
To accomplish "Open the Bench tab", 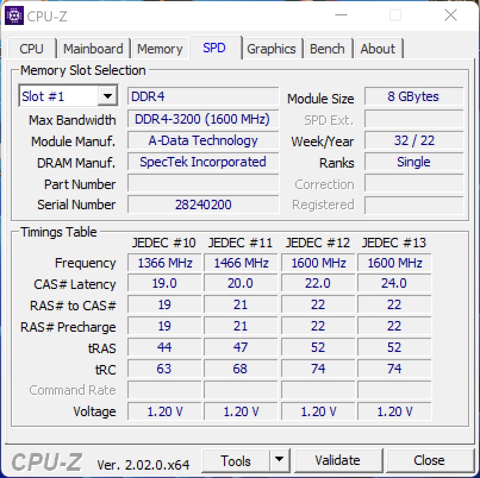I will point(327,49).
